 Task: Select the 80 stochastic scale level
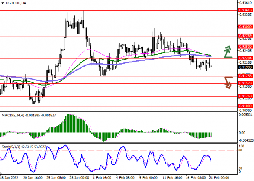(x=240, y=150)
